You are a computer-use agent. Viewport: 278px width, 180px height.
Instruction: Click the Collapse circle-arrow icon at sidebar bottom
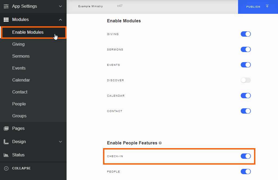[6, 168]
